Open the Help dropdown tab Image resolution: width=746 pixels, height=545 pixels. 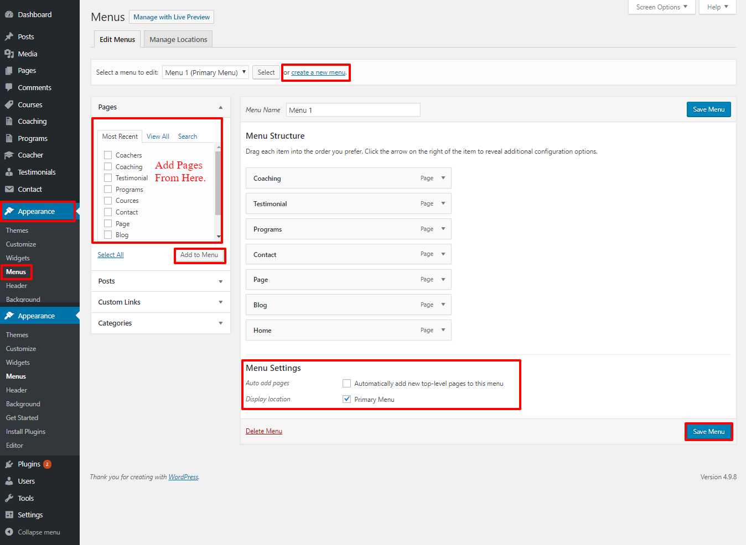(717, 7)
